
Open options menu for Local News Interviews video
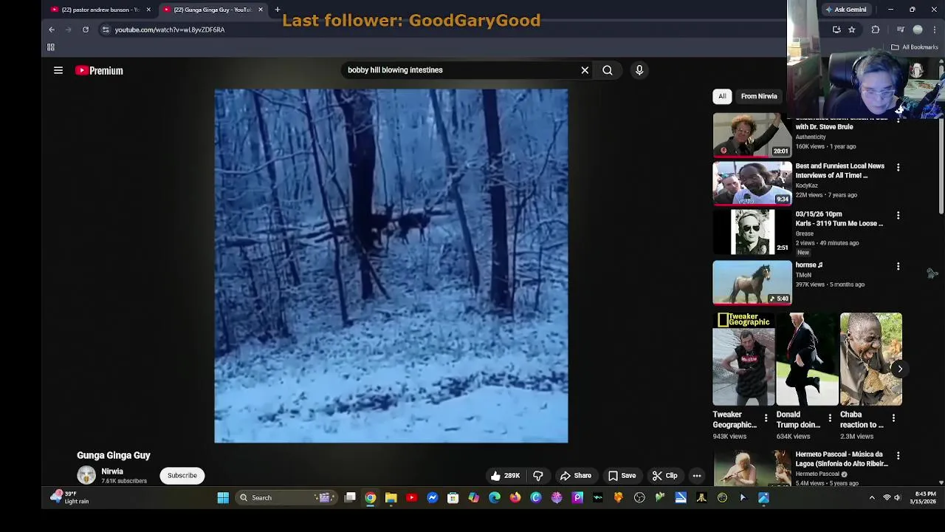coord(898,168)
